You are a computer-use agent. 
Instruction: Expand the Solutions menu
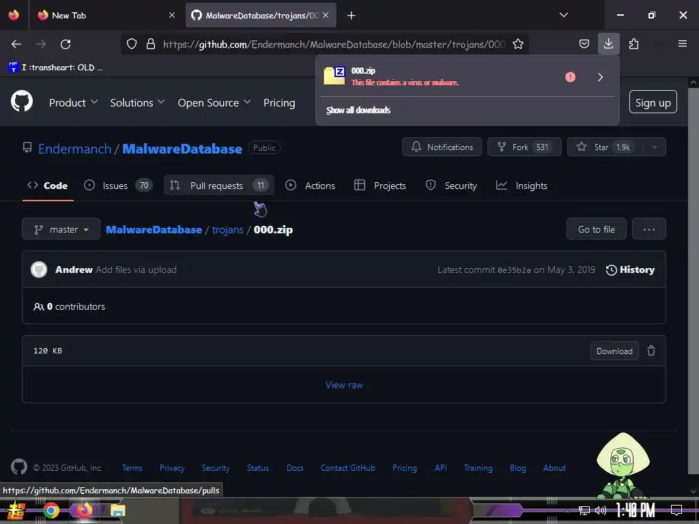coord(137,102)
